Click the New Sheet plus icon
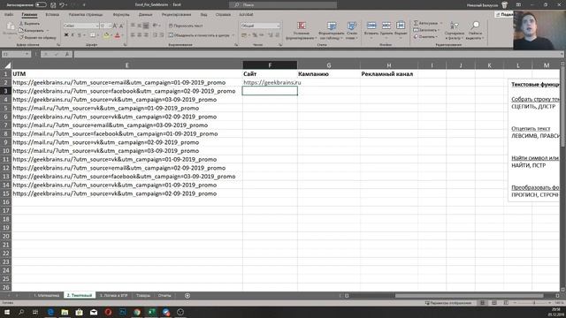This screenshot has height=318, width=566. click(187, 296)
